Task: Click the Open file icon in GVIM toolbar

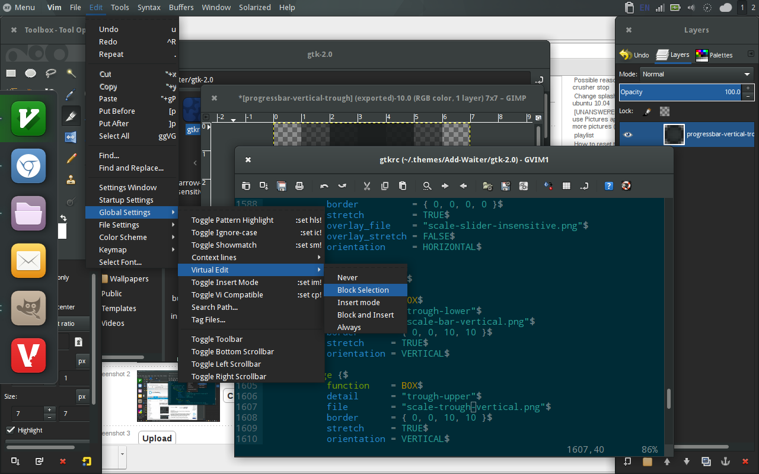Action: pyautogui.click(x=246, y=185)
